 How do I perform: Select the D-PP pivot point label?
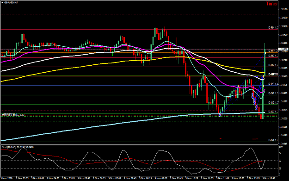coord(273,84)
